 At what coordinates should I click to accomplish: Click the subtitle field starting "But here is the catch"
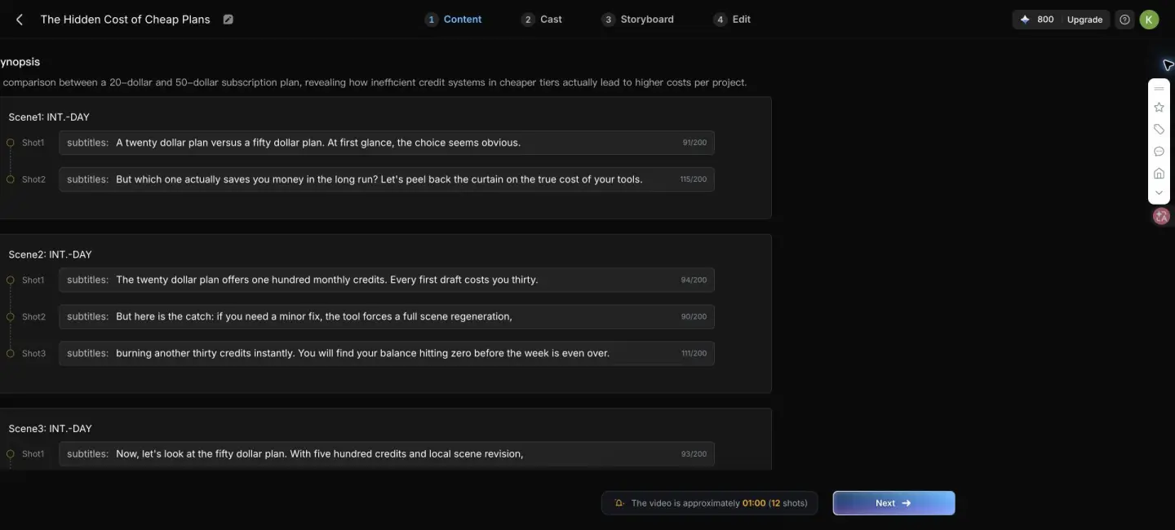pos(387,316)
